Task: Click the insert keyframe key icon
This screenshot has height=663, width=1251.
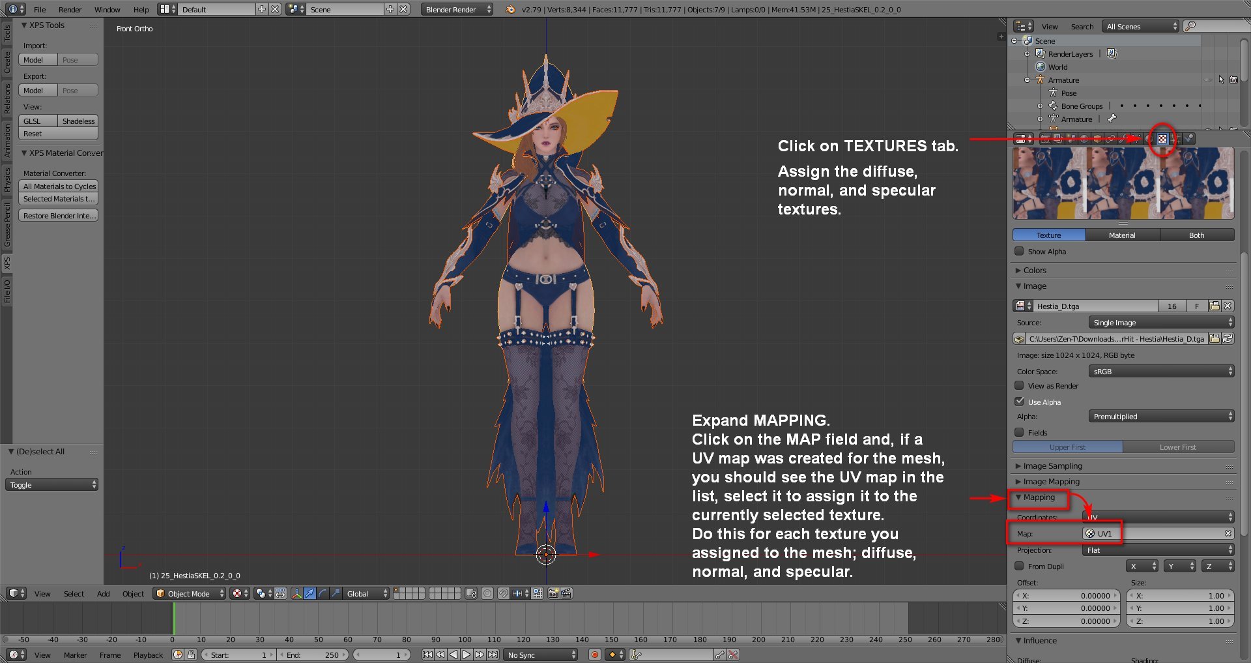Action: [x=720, y=655]
